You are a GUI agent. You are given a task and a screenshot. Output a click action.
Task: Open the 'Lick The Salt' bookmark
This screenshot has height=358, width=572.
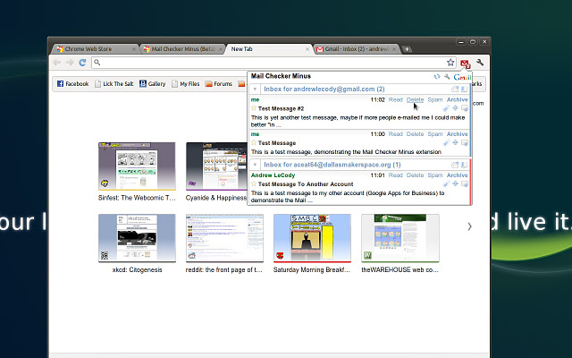(114, 83)
